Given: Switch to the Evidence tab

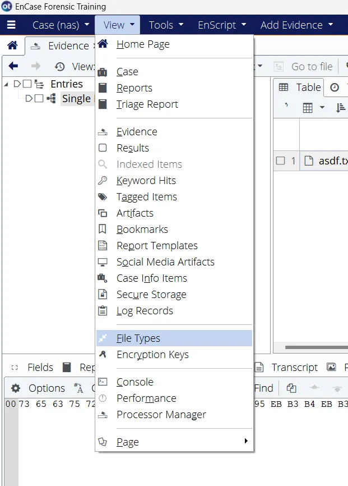Looking at the screenshot, I should 60,46.
